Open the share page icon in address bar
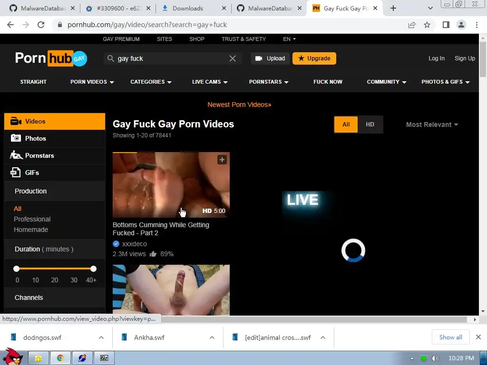The width and height of the screenshot is (487, 365). click(412, 25)
